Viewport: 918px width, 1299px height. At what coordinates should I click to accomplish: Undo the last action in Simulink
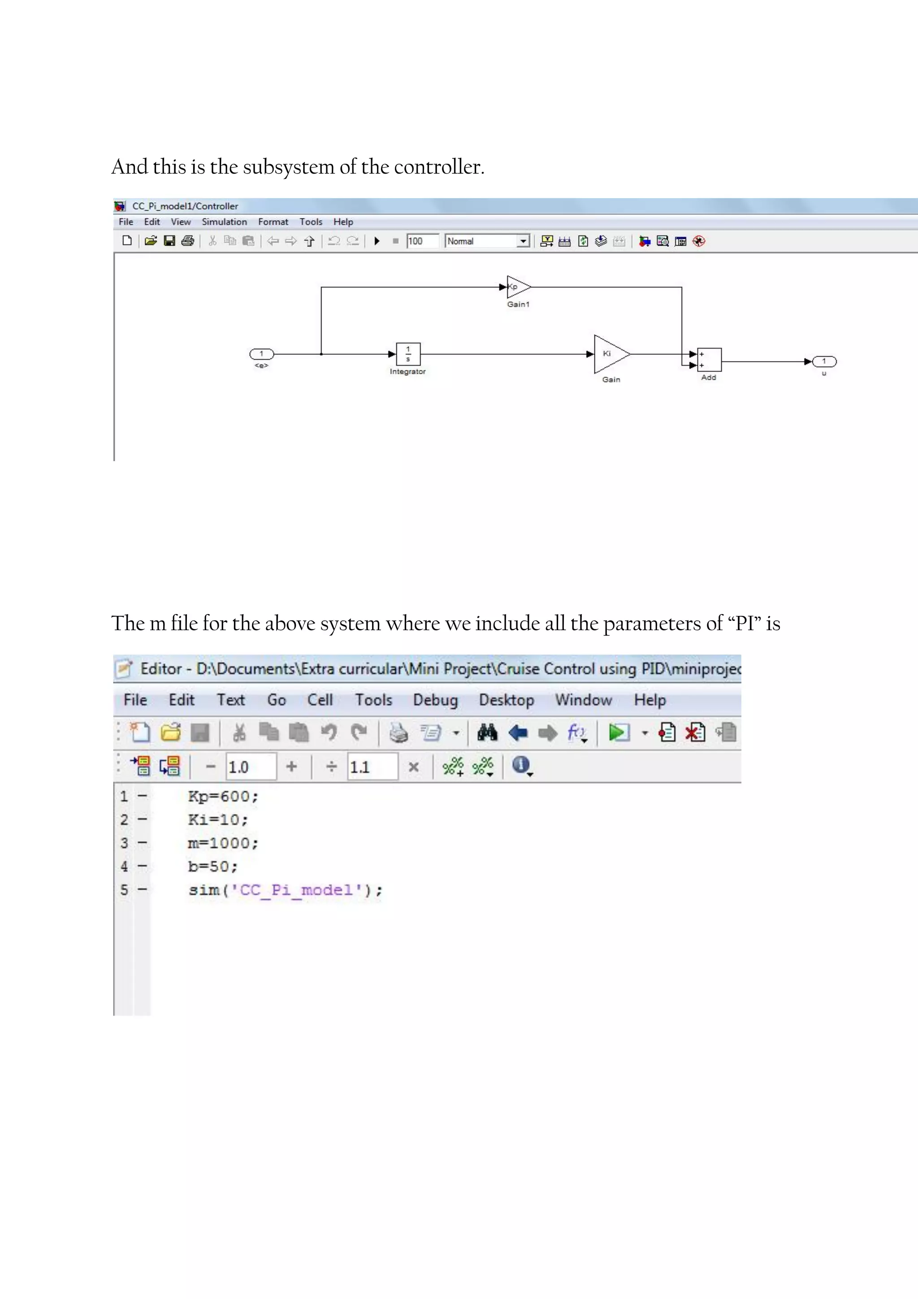coord(334,241)
